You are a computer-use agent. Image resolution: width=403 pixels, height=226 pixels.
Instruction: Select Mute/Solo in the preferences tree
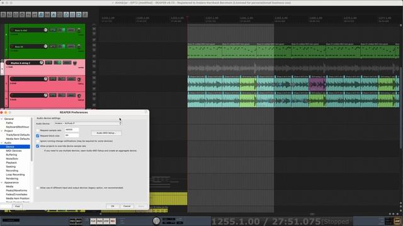click(x=12, y=159)
